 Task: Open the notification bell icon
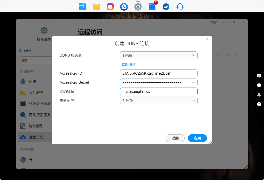(x=259, y=95)
